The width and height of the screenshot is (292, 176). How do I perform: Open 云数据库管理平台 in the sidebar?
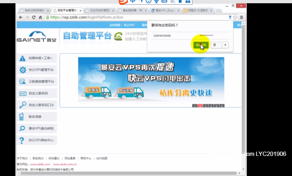(37, 81)
